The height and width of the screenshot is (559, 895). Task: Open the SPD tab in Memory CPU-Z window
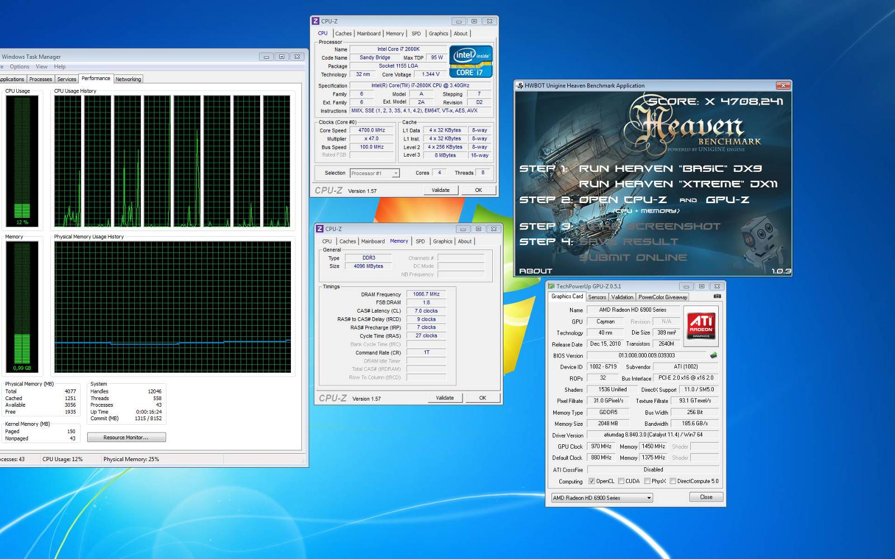tap(420, 241)
